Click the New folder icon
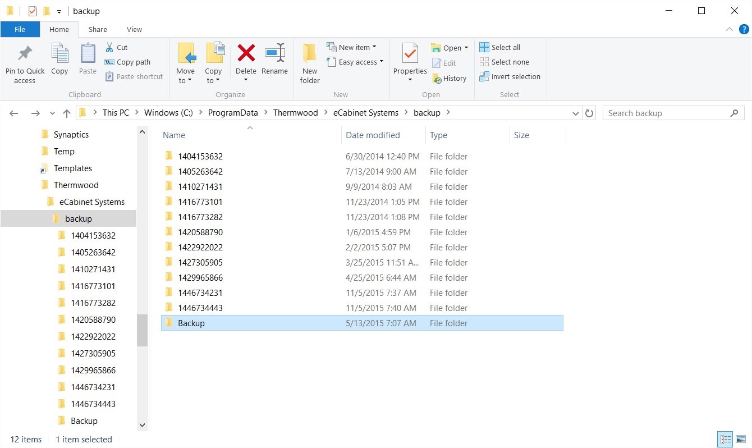The height and width of the screenshot is (448, 752). pyautogui.click(x=310, y=54)
